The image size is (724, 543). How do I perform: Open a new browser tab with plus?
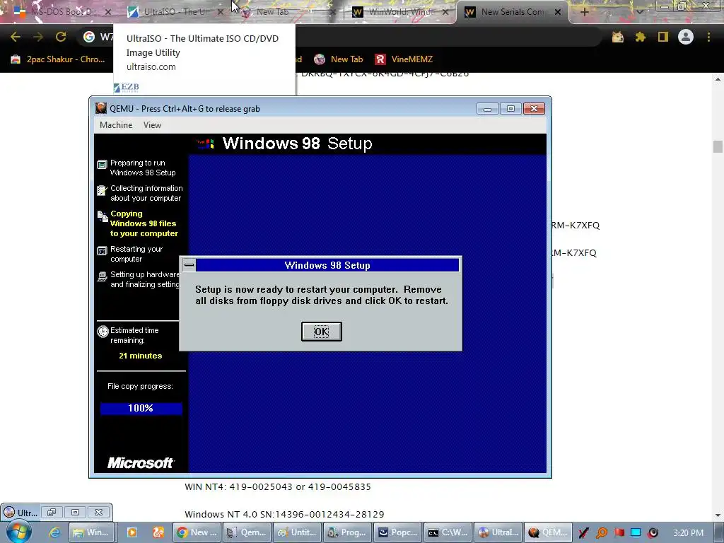(x=584, y=12)
